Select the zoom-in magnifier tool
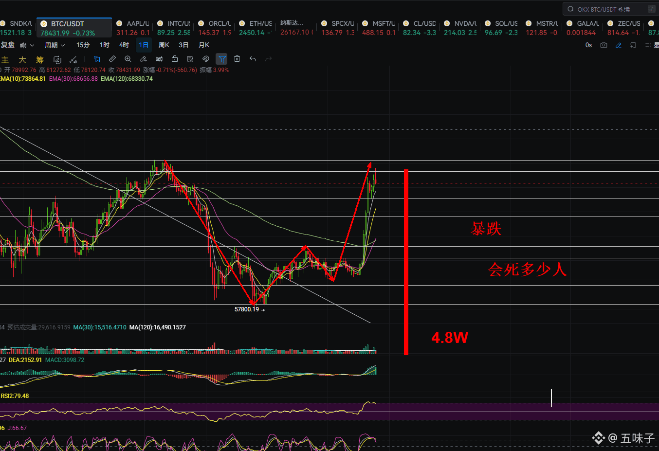Image resolution: width=659 pixels, height=451 pixels. coord(128,59)
